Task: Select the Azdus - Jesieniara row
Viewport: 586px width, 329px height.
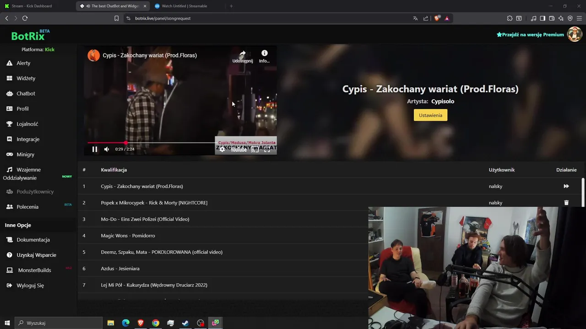Action: 223,268
